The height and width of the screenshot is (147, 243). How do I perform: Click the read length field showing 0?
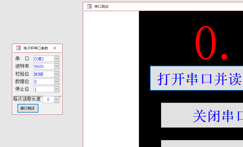pos(48,100)
